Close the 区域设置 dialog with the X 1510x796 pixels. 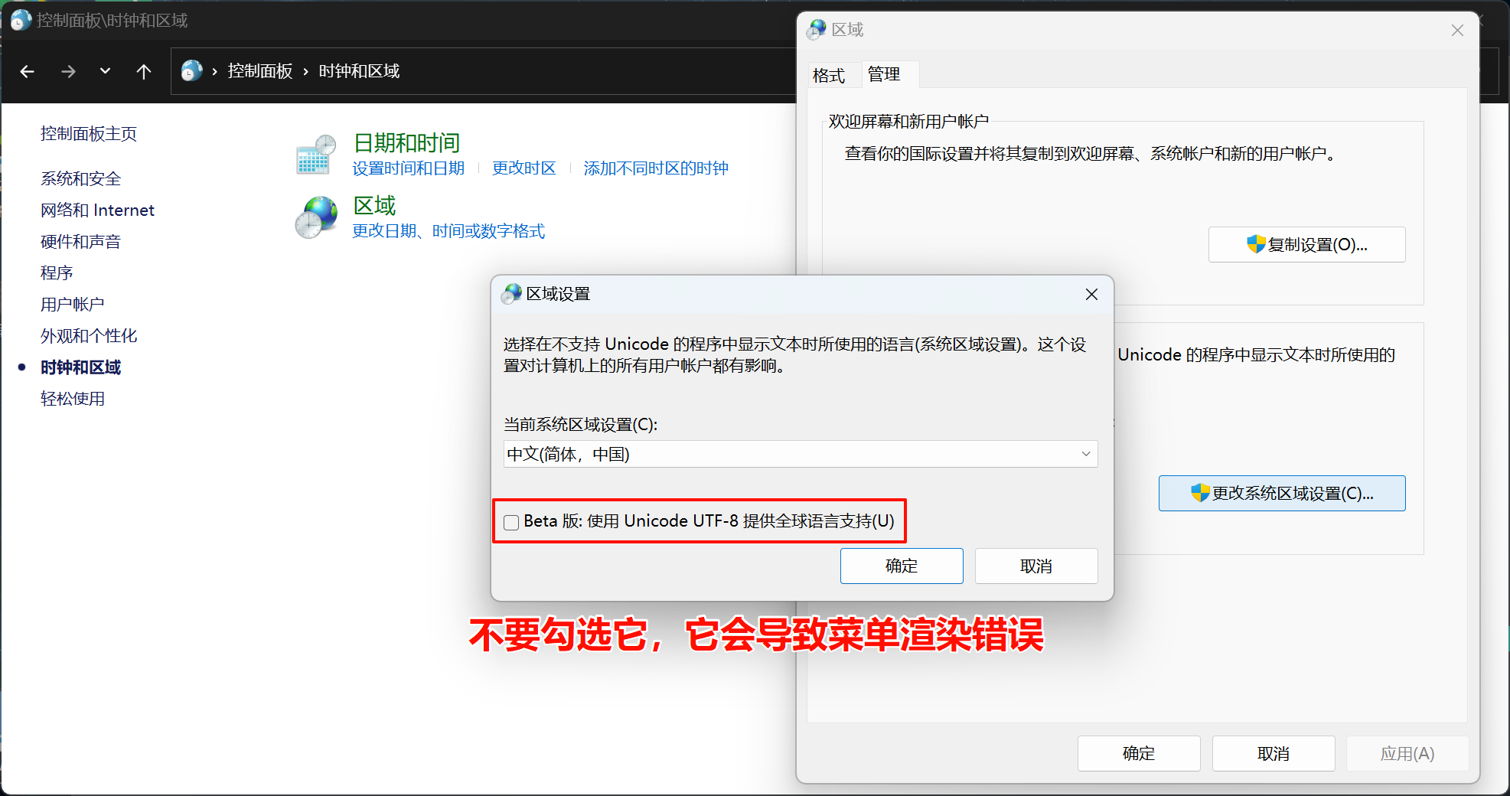1091,295
